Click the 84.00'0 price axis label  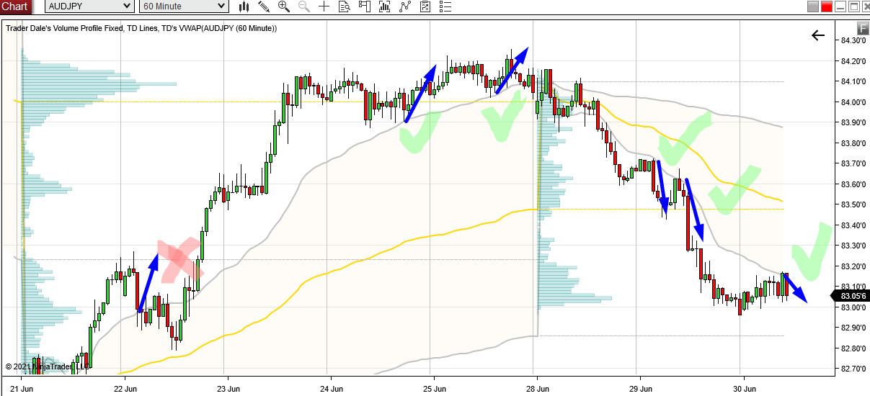click(853, 102)
